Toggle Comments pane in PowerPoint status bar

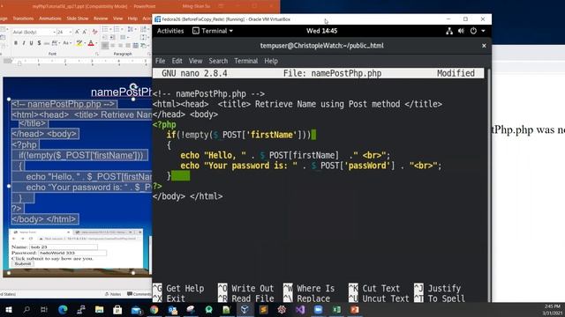pyautogui.click(x=139, y=294)
